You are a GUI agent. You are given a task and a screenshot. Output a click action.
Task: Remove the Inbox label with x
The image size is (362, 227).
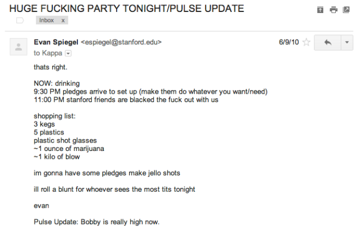pyautogui.click(x=63, y=20)
